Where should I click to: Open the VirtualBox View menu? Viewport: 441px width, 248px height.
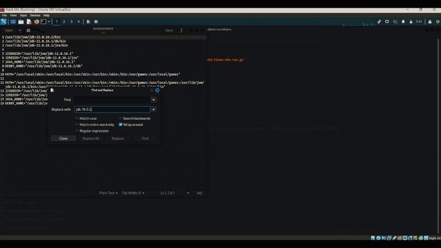[13, 15]
